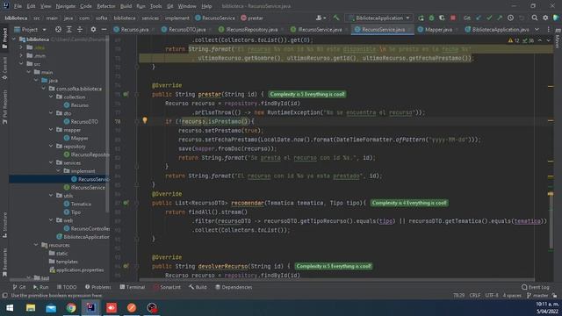Open the Event Log panel

[x=536, y=287]
